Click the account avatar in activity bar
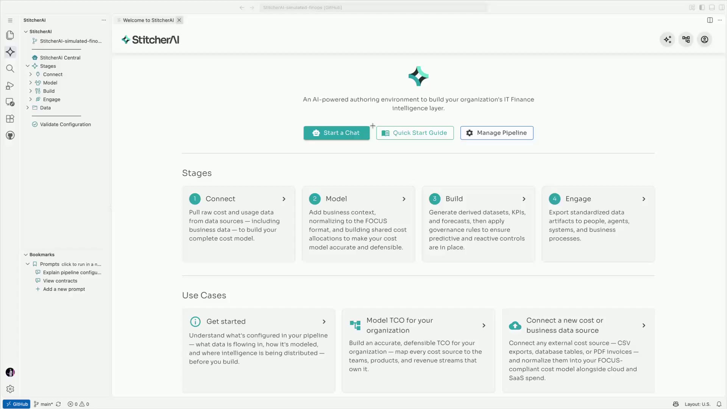Screen dimensions: 727x409 (10, 372)
